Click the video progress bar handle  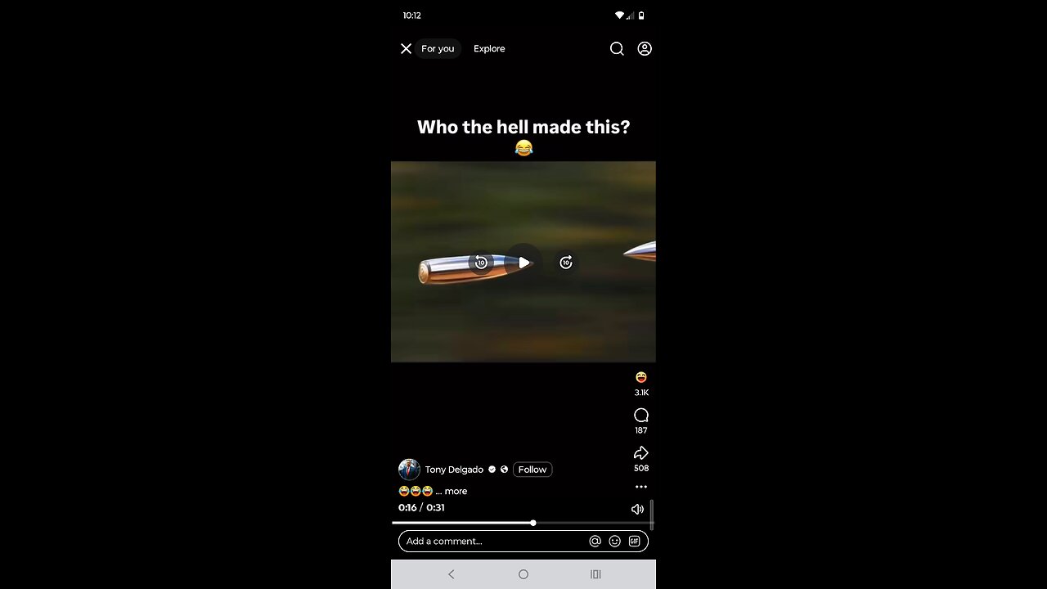point(532,523)
